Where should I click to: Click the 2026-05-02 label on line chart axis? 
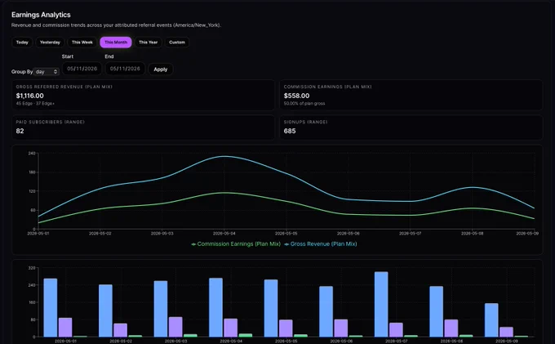(x=100, y=234)
